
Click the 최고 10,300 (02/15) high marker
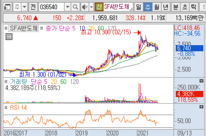[106, 32]
